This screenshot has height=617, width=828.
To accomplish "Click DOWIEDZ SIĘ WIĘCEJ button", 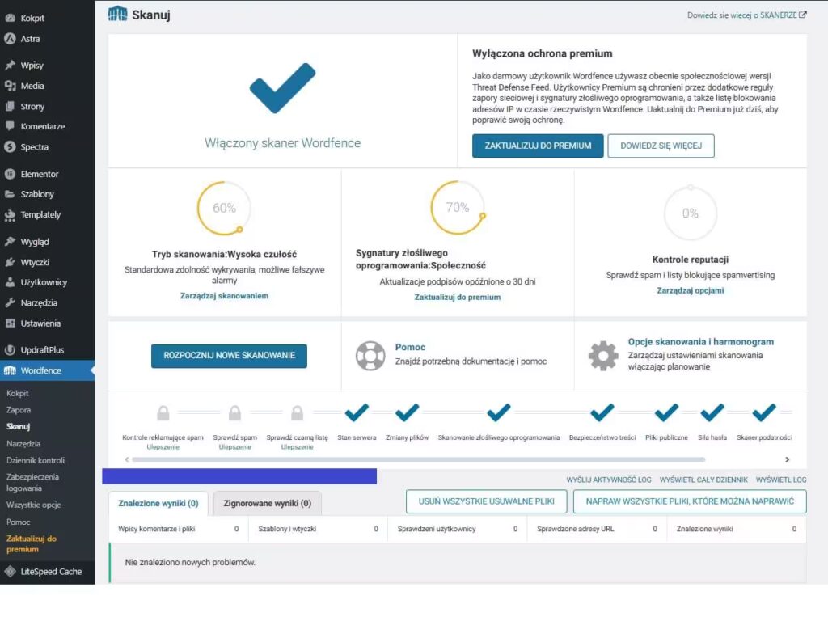I will (661, 146).
